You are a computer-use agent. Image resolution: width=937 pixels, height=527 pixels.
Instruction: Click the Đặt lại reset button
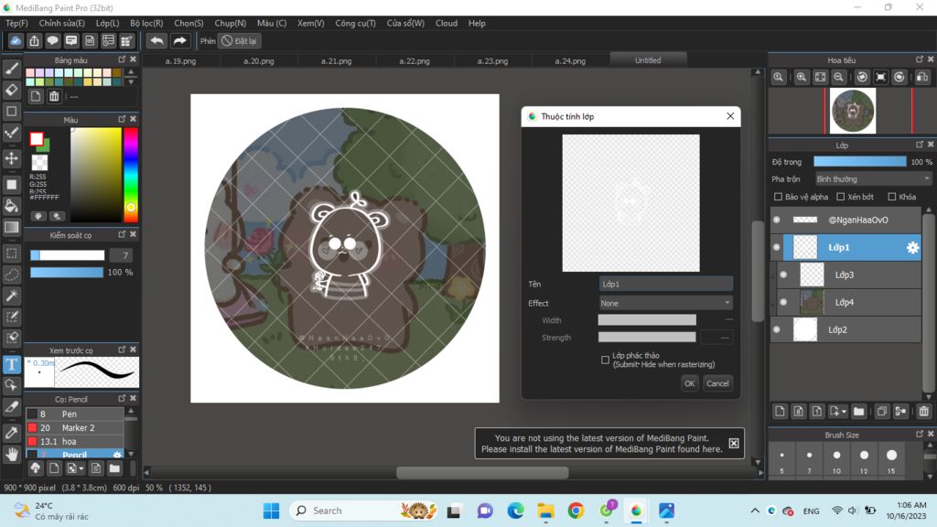(240, 40)
